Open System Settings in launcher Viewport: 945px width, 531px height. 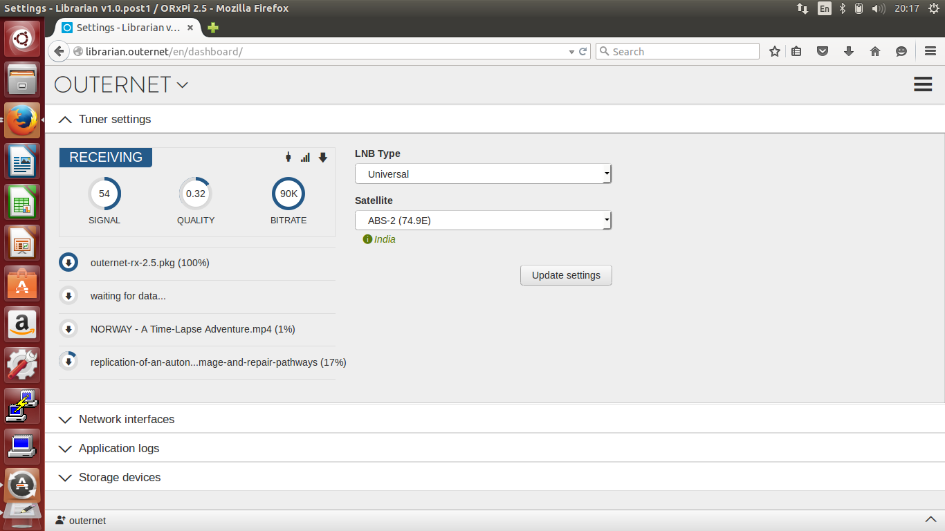click(23, 365)
